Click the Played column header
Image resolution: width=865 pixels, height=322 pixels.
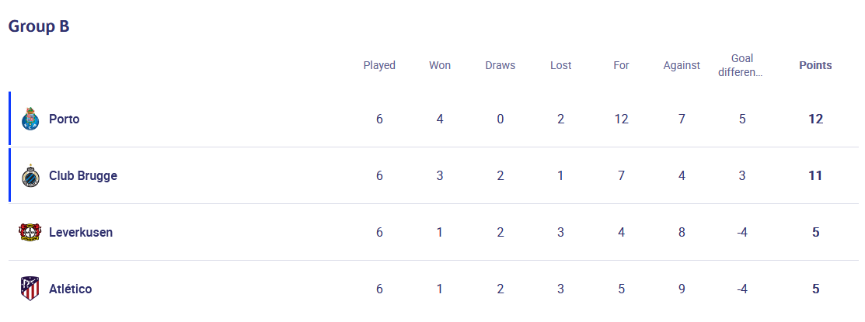[x=379, y=65]
